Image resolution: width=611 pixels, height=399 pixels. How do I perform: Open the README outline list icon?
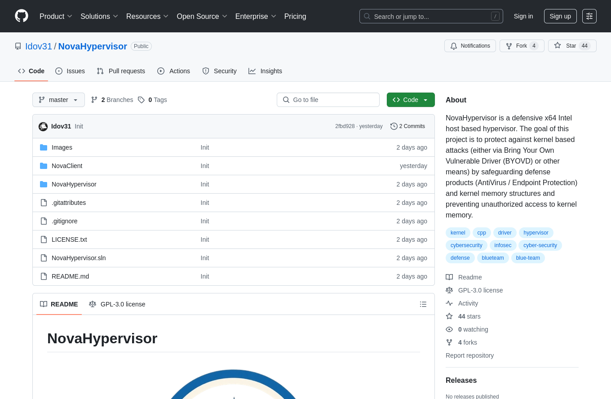click(x=423, y=304)
